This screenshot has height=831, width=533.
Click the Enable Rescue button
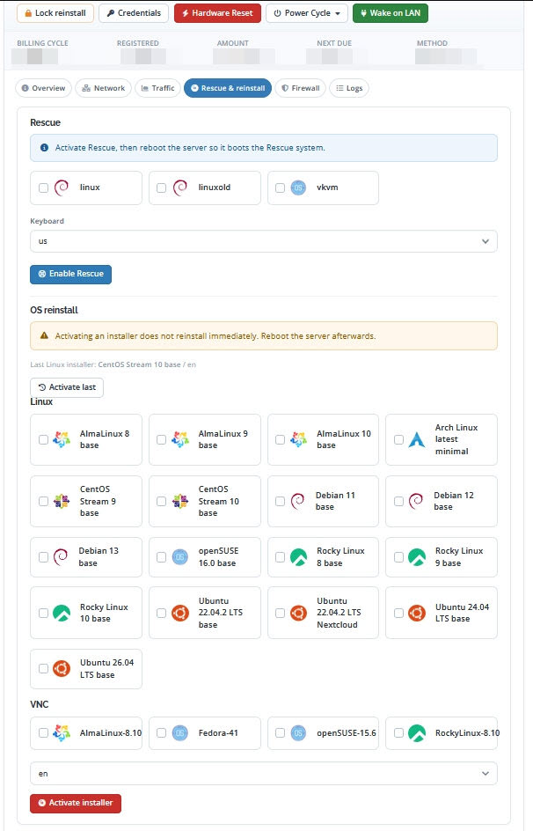tap(71, 274)
